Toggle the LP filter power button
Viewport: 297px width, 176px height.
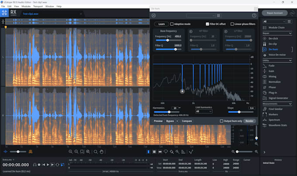point(226,31)
